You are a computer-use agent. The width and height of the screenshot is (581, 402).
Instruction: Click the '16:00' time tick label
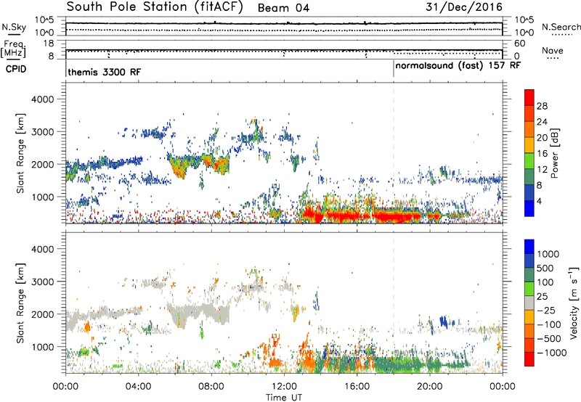tap(357, 387)
